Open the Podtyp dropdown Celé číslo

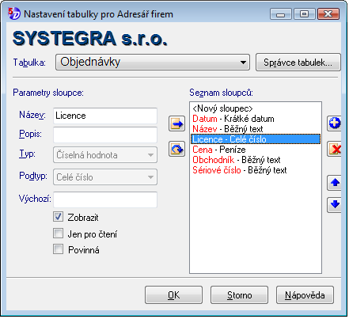[x=105, y=177]
